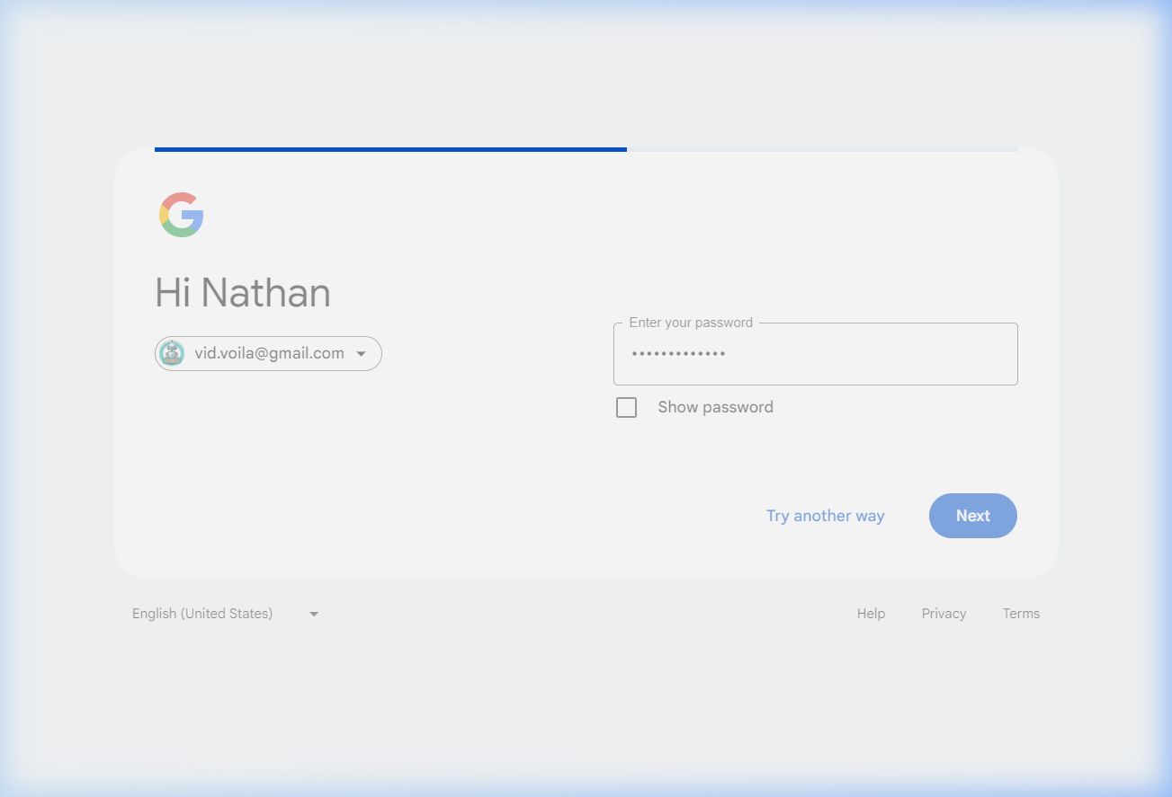
Task: Select the vid.voila@gmail.com email text
Action: pos(269,353)
